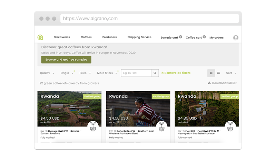The height and width of the screenshot is (162, 276).
Task: Expand the Origin filter dropdown
Action: click(x=67, y=73)
